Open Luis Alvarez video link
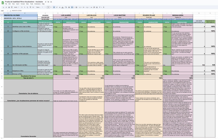This screenshot has width=218, height=139. [66, 19]
